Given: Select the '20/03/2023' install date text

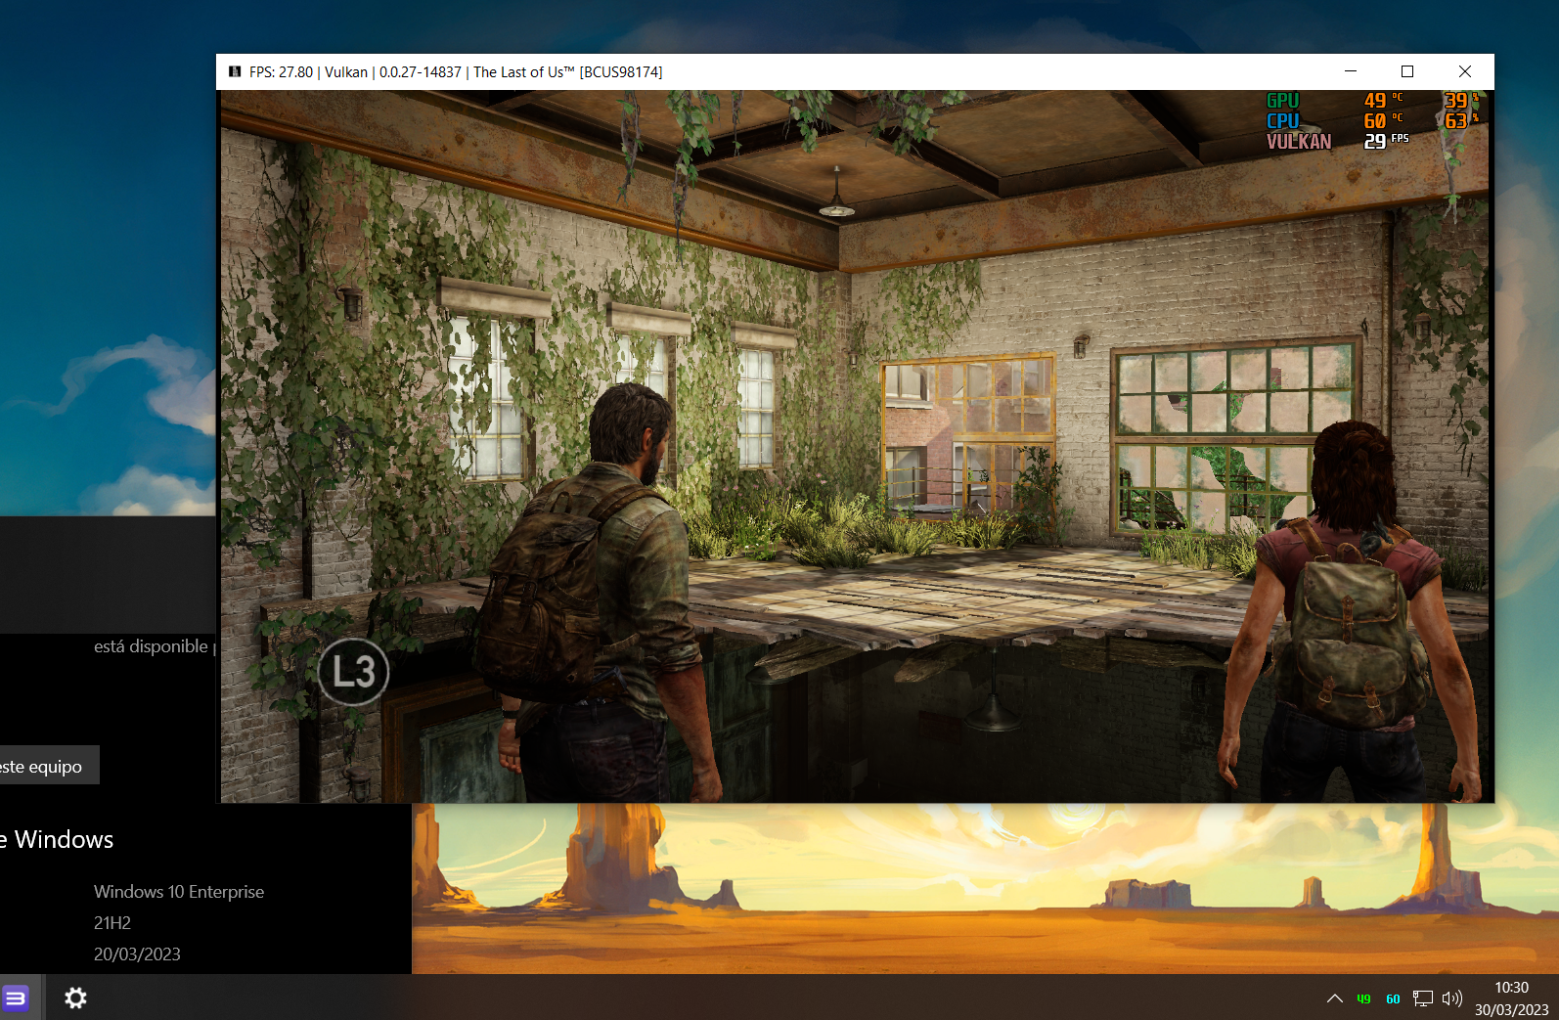Looking at the screenshot, I should [x=137, y=954].
